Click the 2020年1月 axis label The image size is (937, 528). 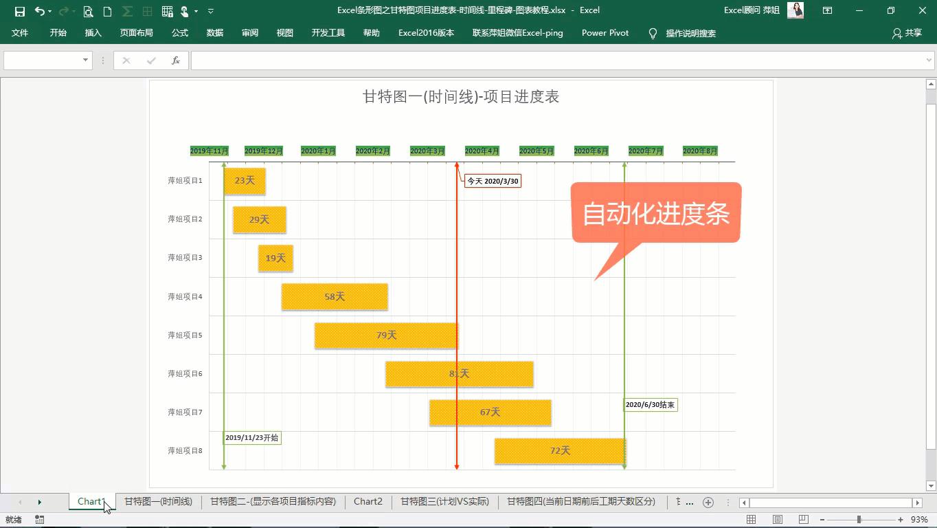click(x=318, y=151)
